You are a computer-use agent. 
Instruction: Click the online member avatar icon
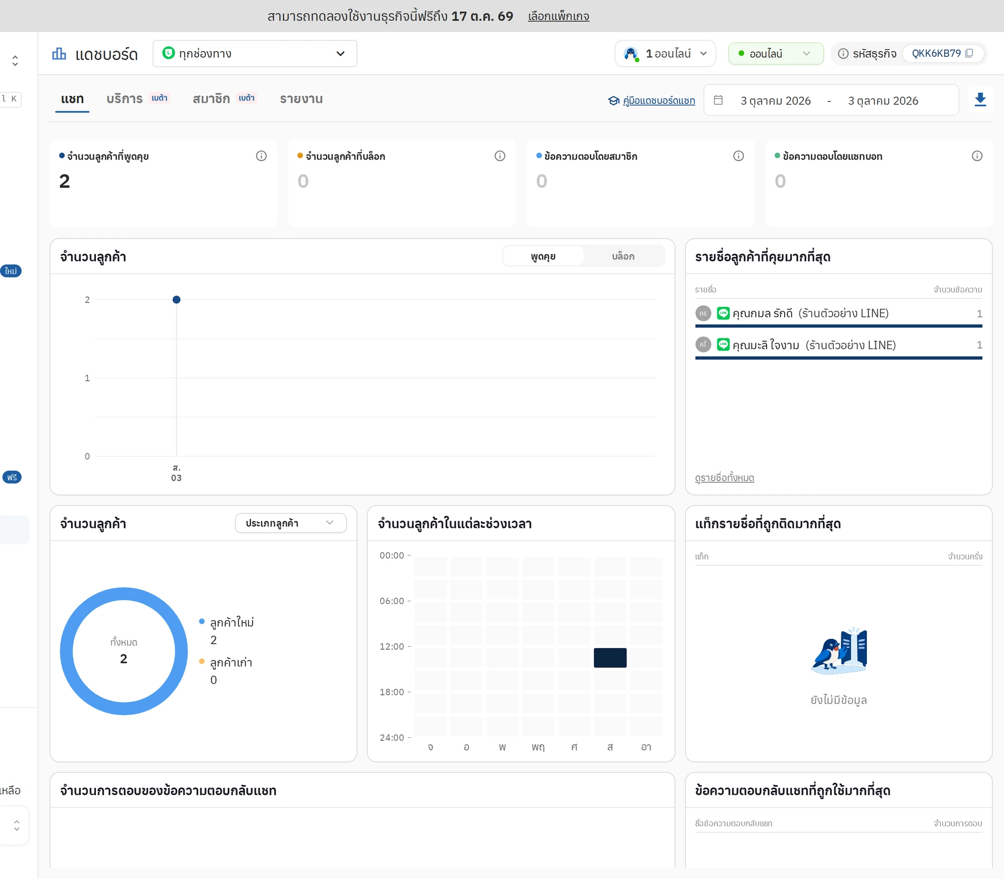coord(631,54)
